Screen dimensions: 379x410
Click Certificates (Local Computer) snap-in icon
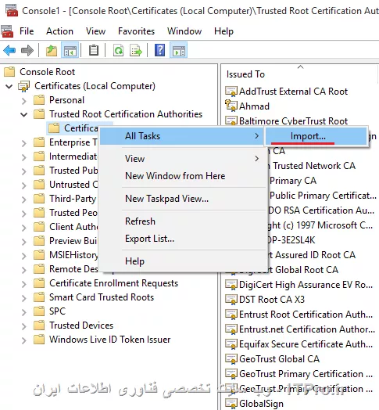point(23,86)
